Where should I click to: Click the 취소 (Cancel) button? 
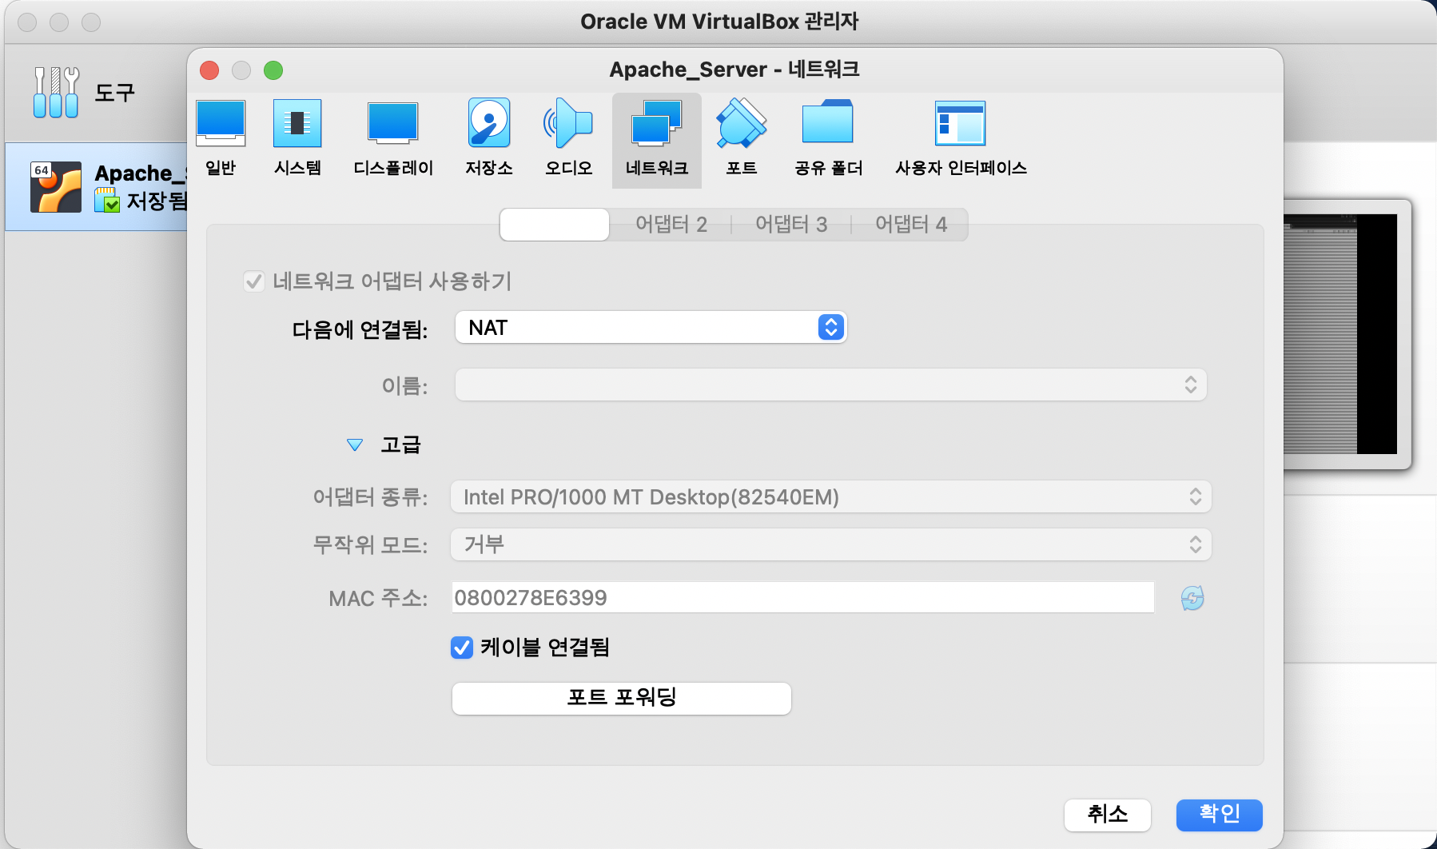click(1108, 815)
